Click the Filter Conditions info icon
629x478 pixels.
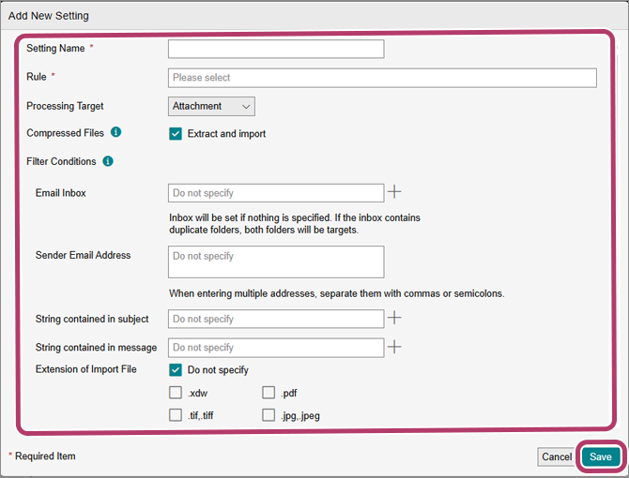pos(108,161)
